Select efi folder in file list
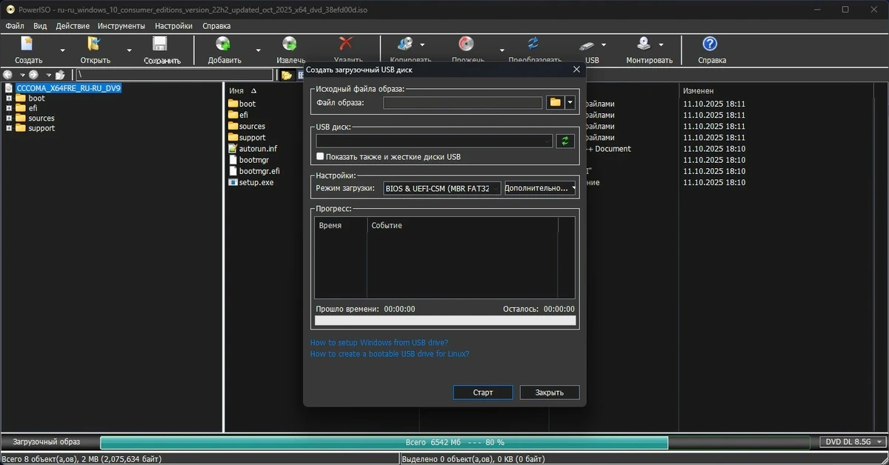 point(238,115)
